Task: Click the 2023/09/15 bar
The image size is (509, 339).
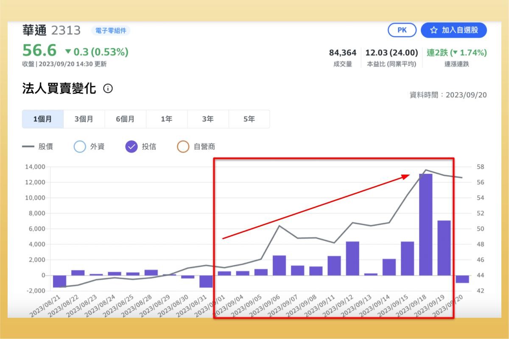Action: click(x=407, y=258)
